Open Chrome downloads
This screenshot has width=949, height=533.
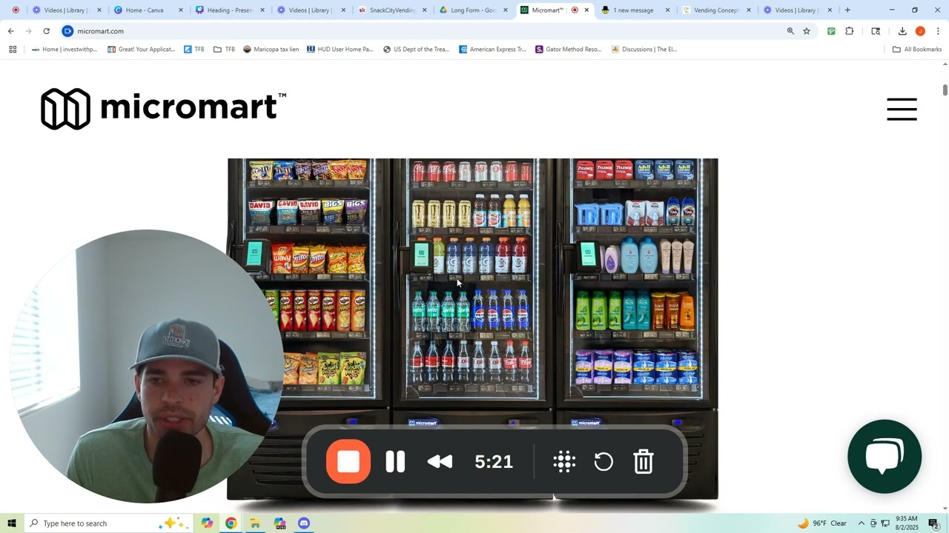(902, 31)
